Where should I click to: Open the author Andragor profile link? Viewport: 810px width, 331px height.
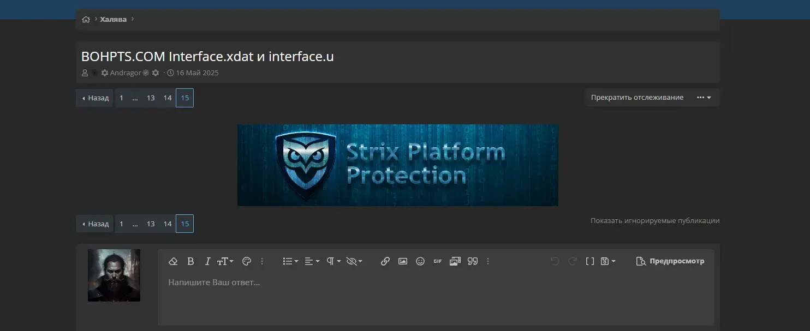click(x=126, y=73)
